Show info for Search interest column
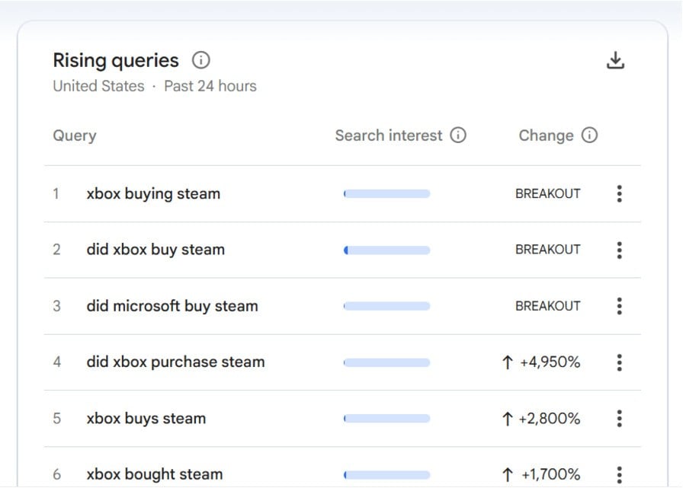The image size is (686, 488). (x=458, y=136)
